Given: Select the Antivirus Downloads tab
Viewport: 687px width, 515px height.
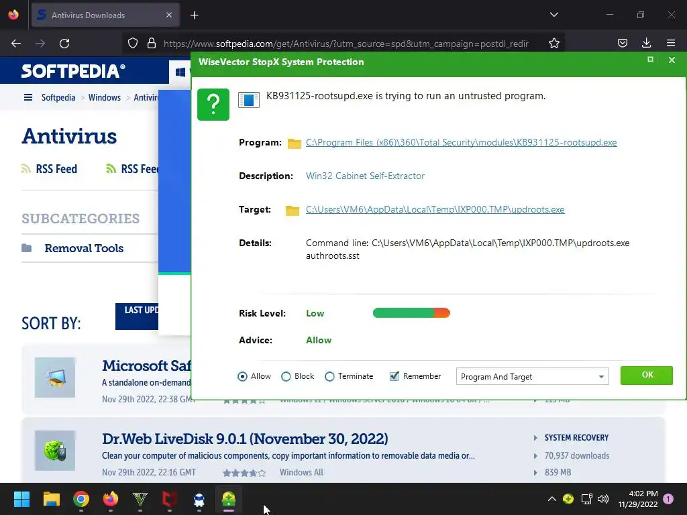Looking at the screenshot, I should coord(105,15).
